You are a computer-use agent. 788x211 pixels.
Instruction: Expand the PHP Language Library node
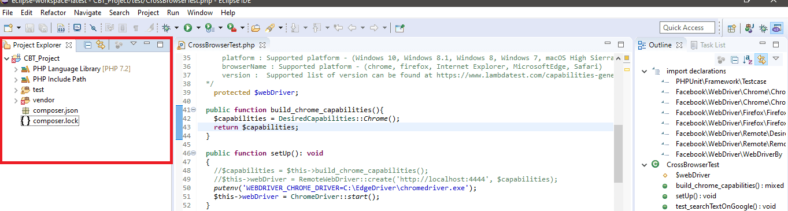point(16,69)
